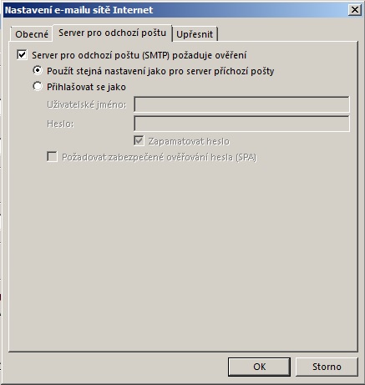The width and height of the screenshot is (365, 385).
Task: Select the Server pro odchozí poštu tab
Action: [112, 33]
